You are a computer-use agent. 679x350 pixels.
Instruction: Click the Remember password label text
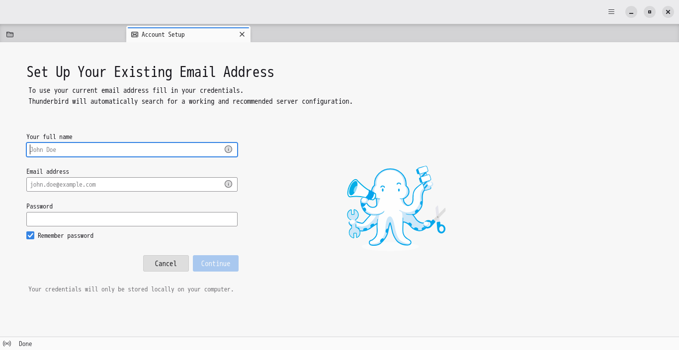point(65,235)
